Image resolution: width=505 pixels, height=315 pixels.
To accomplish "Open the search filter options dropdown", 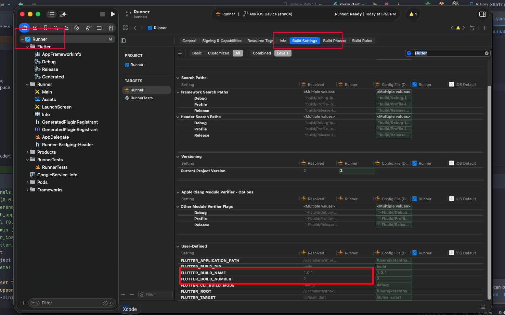I will pos(410,53).
